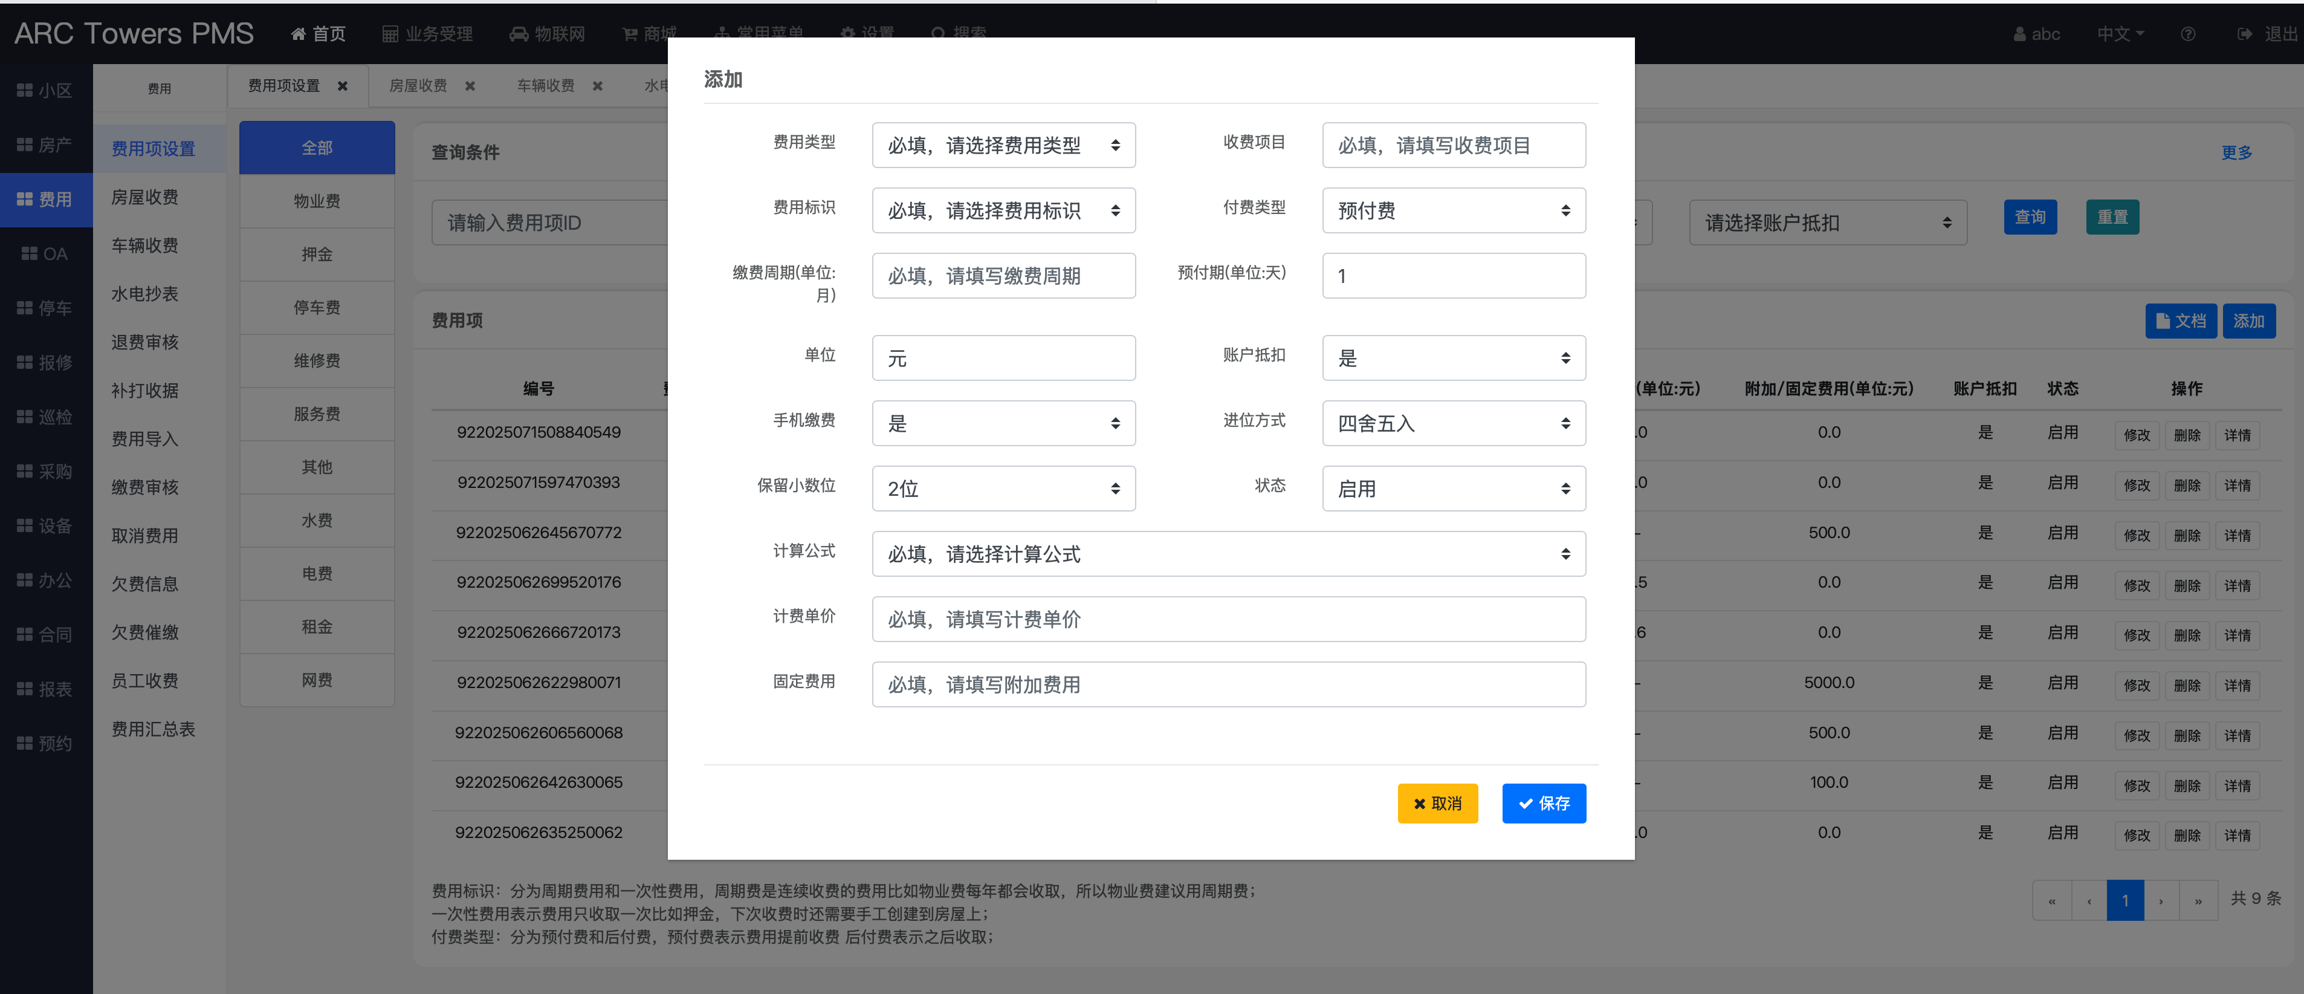
Task: Change 手机缴费 select from 是
Action: click(x=1003, y=423)
